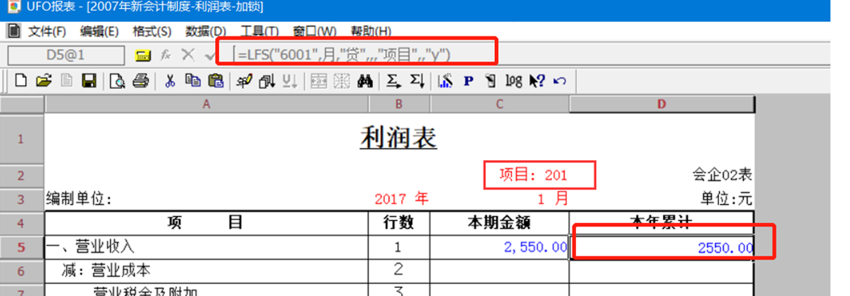Open print preview from the magnifier-page icon
The height and width of the screenshot is (296, 850).
117,82
